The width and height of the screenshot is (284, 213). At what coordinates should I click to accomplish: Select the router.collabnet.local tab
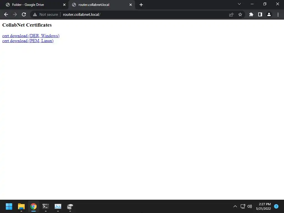(102, 5)
